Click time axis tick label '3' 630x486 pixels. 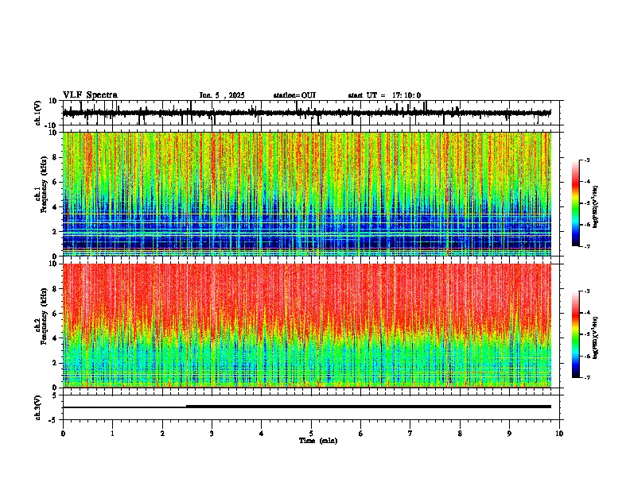coord(212,434)
